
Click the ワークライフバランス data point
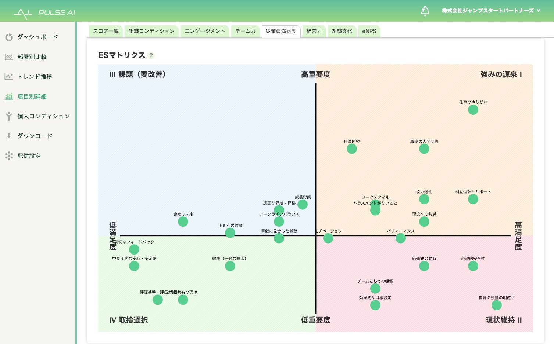tap(279, 222)
